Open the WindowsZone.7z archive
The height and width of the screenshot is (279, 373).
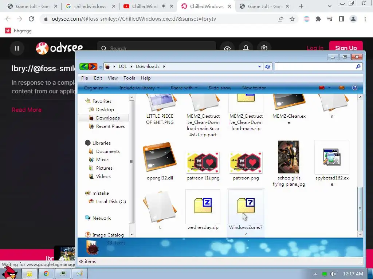[246, 213]
